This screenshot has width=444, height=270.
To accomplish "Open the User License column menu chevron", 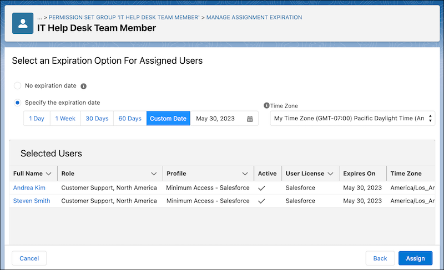I will (x=330, y=174).
